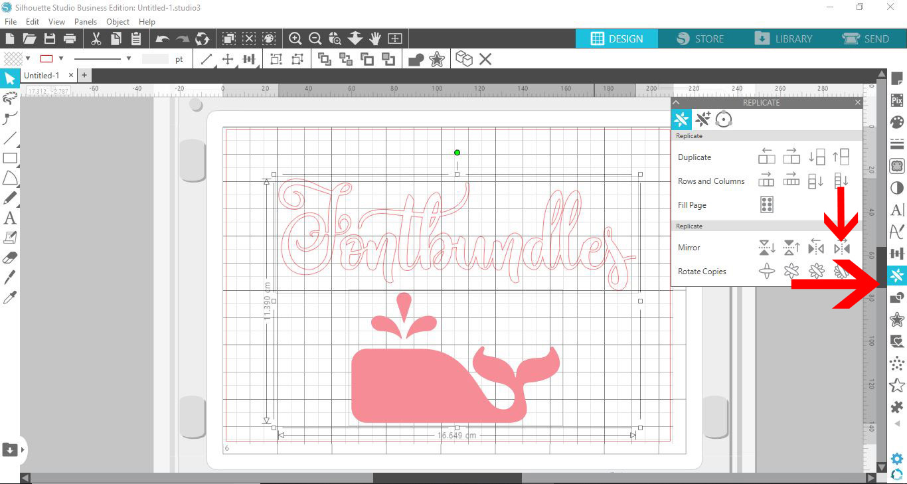This screenshot has height=484, width=907.
Task: Open the LIBRARY tab
Action: point(783,39)
